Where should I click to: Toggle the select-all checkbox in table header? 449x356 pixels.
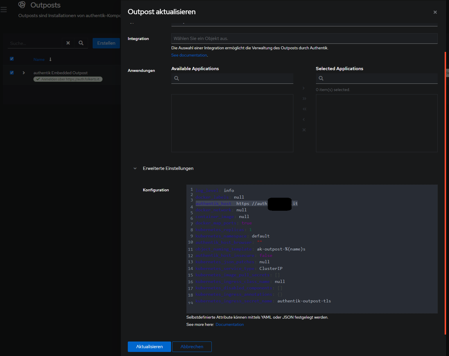pyautogui.click(x=12, y=59)
